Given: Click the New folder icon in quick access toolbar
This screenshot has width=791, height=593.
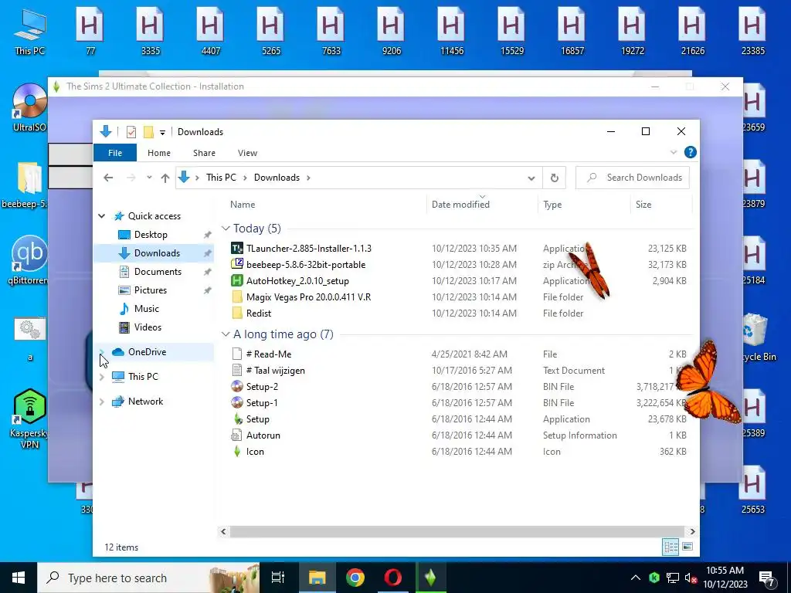Looking at the screenshot, I should [x=148, y=132].
